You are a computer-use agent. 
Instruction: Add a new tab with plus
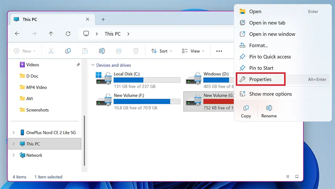pyautogui.click(x=103, y=20)
